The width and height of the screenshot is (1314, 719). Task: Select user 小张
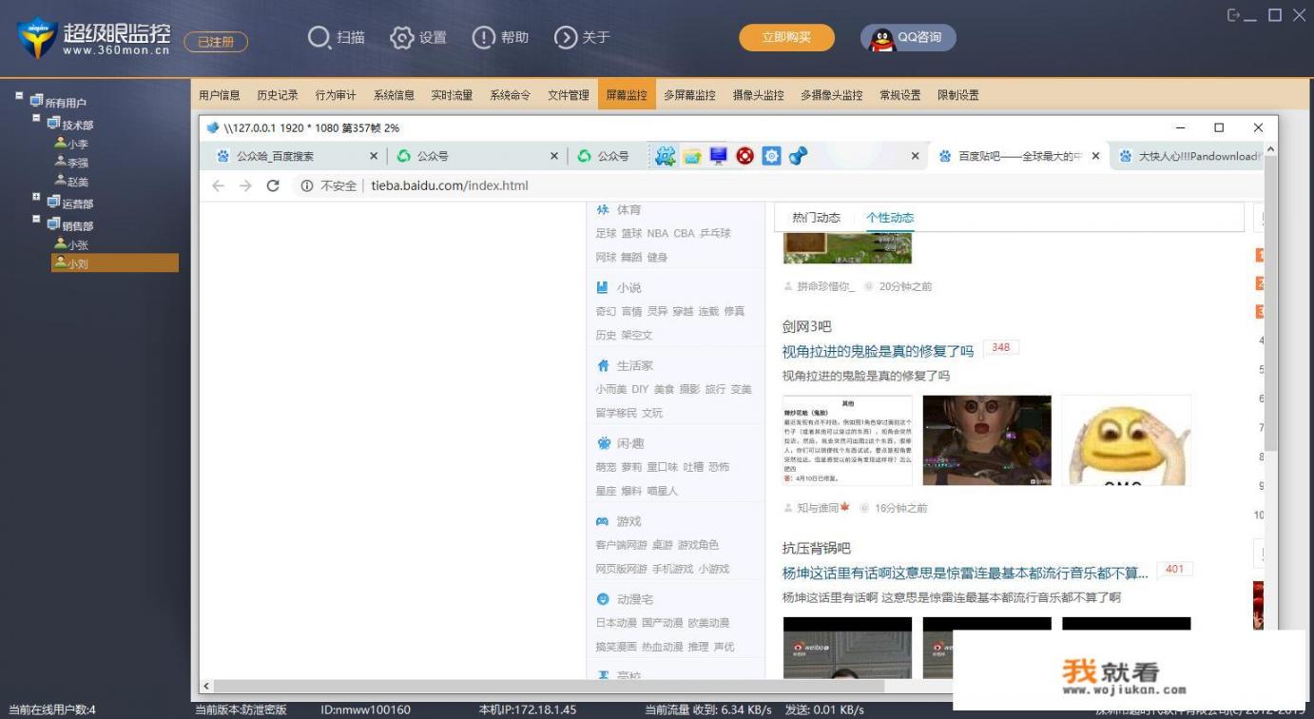(x=71, y=244)
